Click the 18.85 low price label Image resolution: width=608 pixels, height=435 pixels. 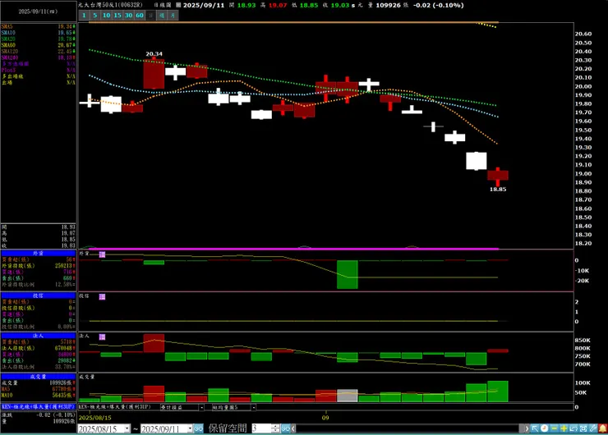(x=498, y=190)
